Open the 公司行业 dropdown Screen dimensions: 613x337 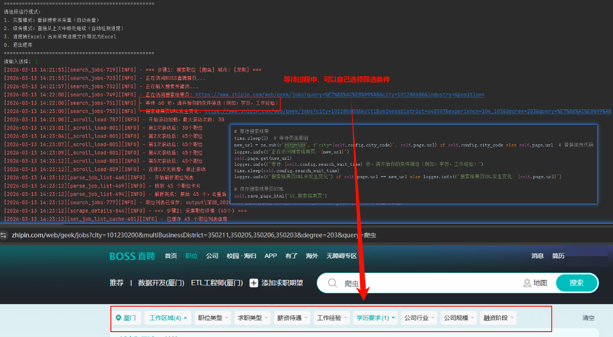click(x=419, y=318)
